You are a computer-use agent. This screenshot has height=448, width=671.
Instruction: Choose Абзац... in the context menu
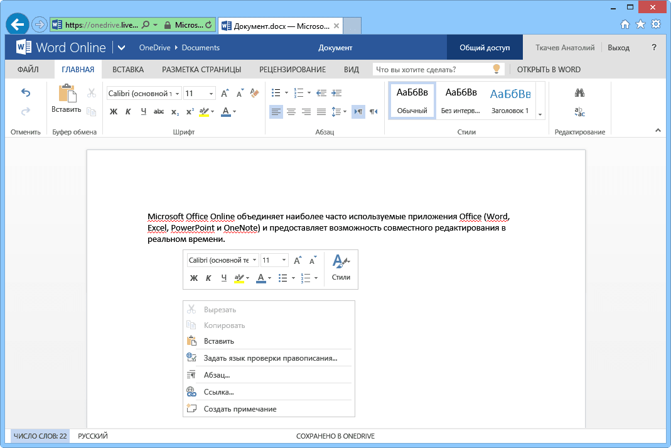[269, 374]
